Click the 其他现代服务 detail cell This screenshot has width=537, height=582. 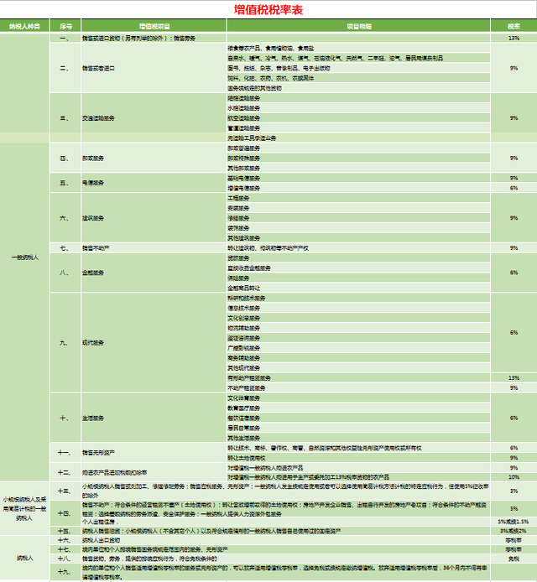[x=359, y=368]
